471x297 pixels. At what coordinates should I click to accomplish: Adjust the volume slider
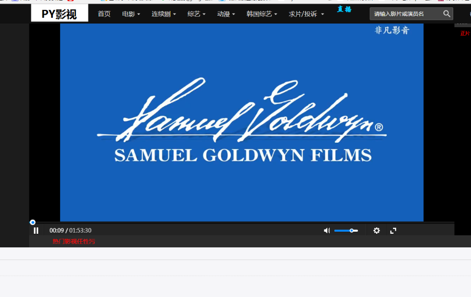pyautogui.click(x=346, y=231)
